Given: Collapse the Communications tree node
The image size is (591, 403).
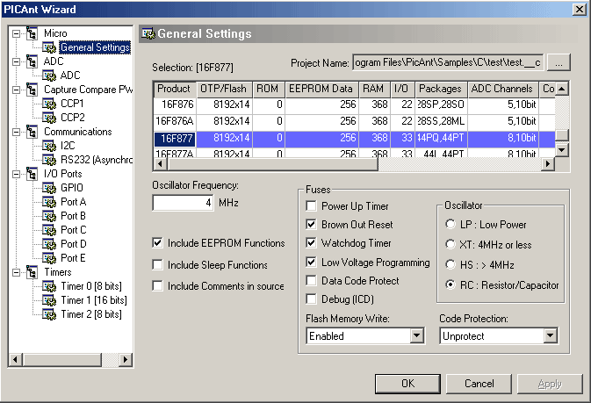Looking at the screenshot, I should coord(16,132).
